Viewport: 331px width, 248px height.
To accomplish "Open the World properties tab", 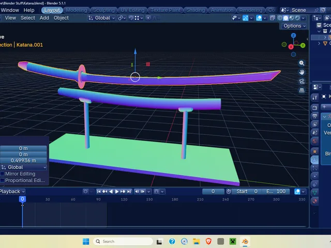I will pos(314,141).
